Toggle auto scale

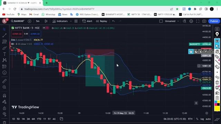208,119
